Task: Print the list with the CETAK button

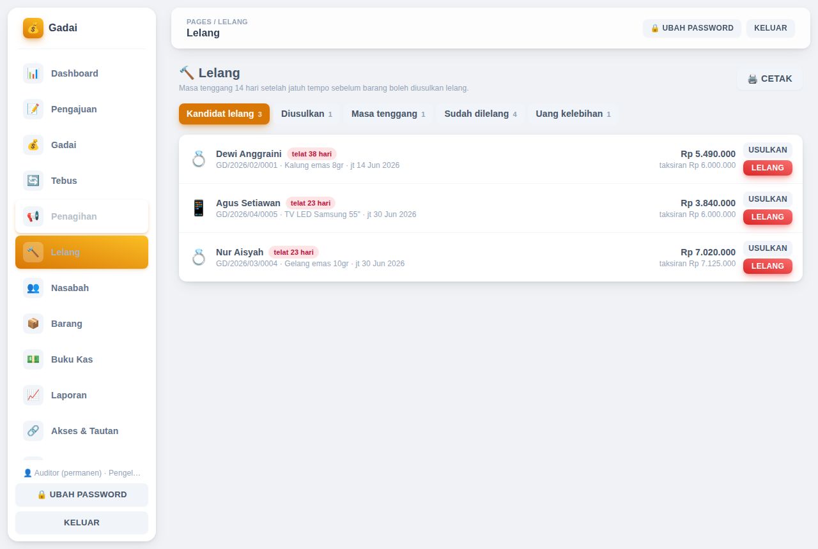Action: pyautogui.click(x=769, y=79)
